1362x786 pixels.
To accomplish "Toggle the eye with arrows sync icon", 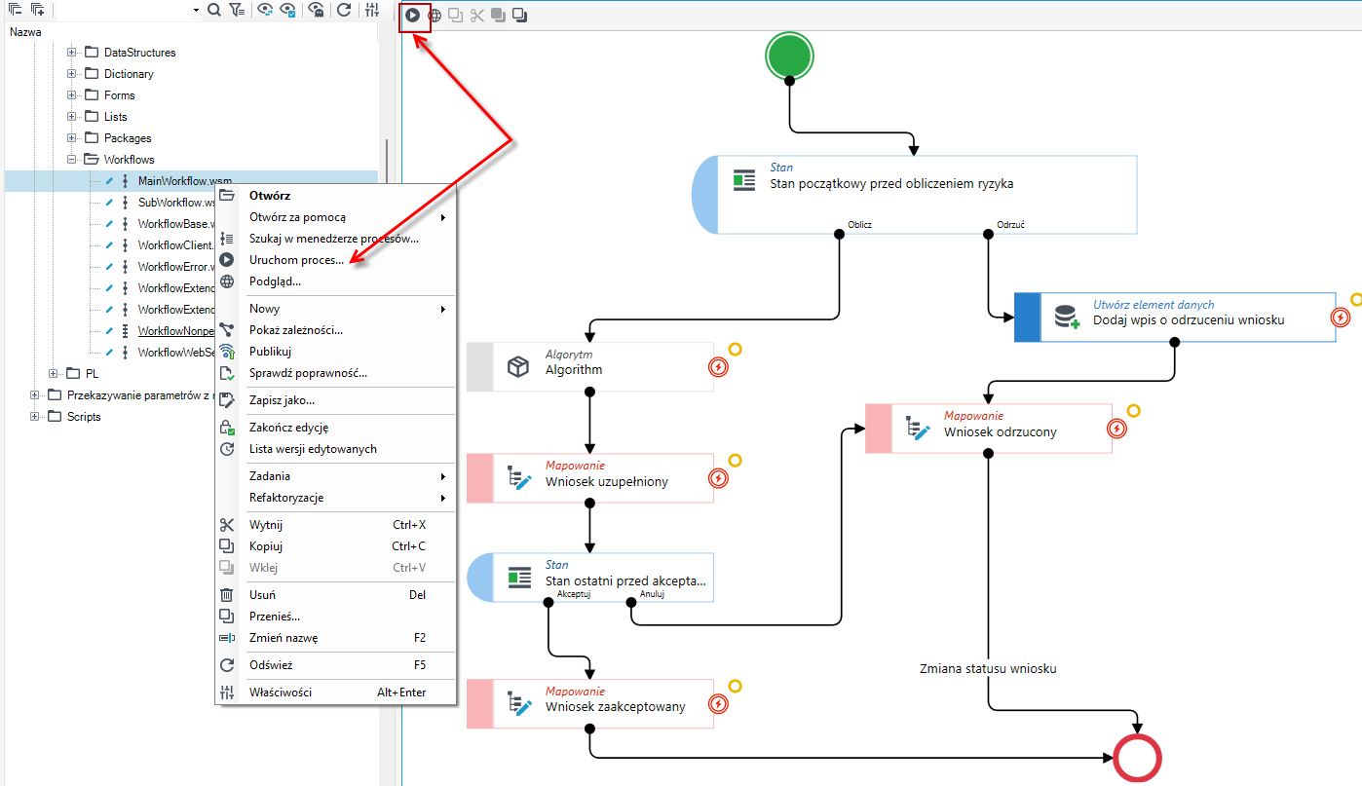I will (264, 10).
